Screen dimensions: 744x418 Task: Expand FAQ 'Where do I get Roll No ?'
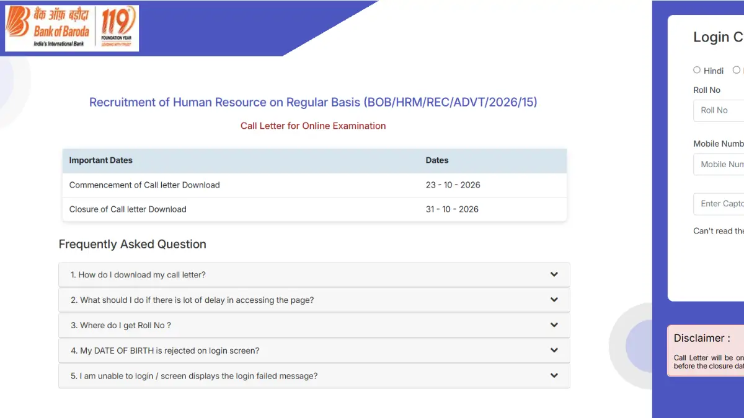click(x=314, y=325)
